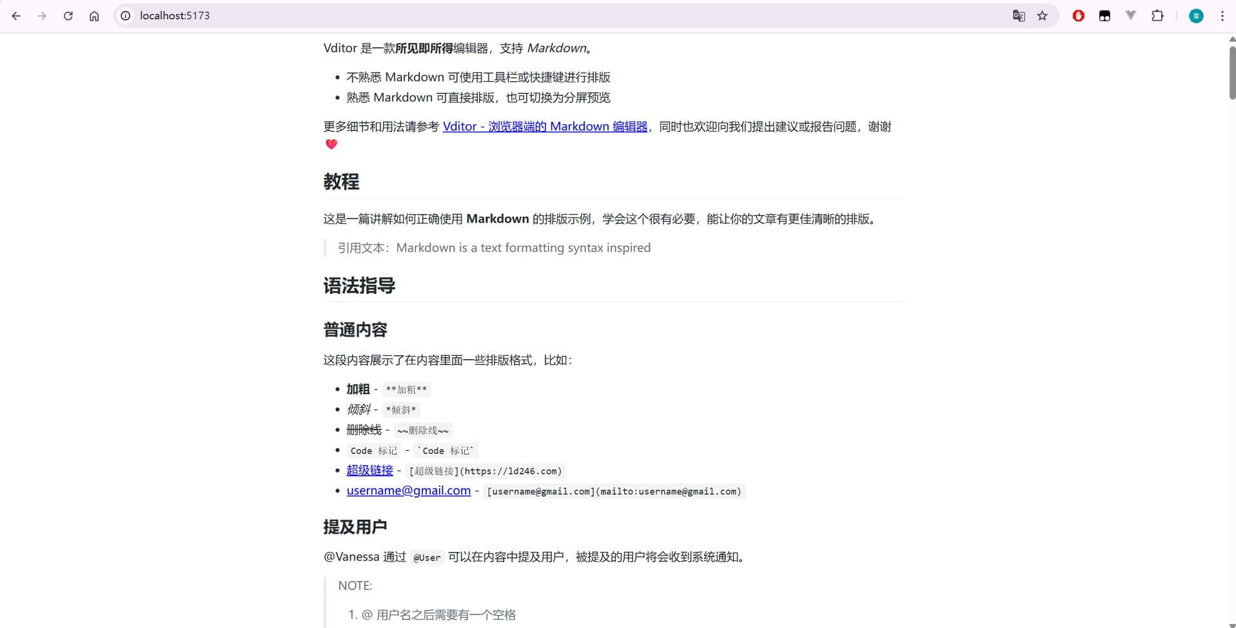Image resolution: width=1236 pixels, height=628 pixels.
Task: Click the red heart emoji below the intro
Action: tap(331, 144)
